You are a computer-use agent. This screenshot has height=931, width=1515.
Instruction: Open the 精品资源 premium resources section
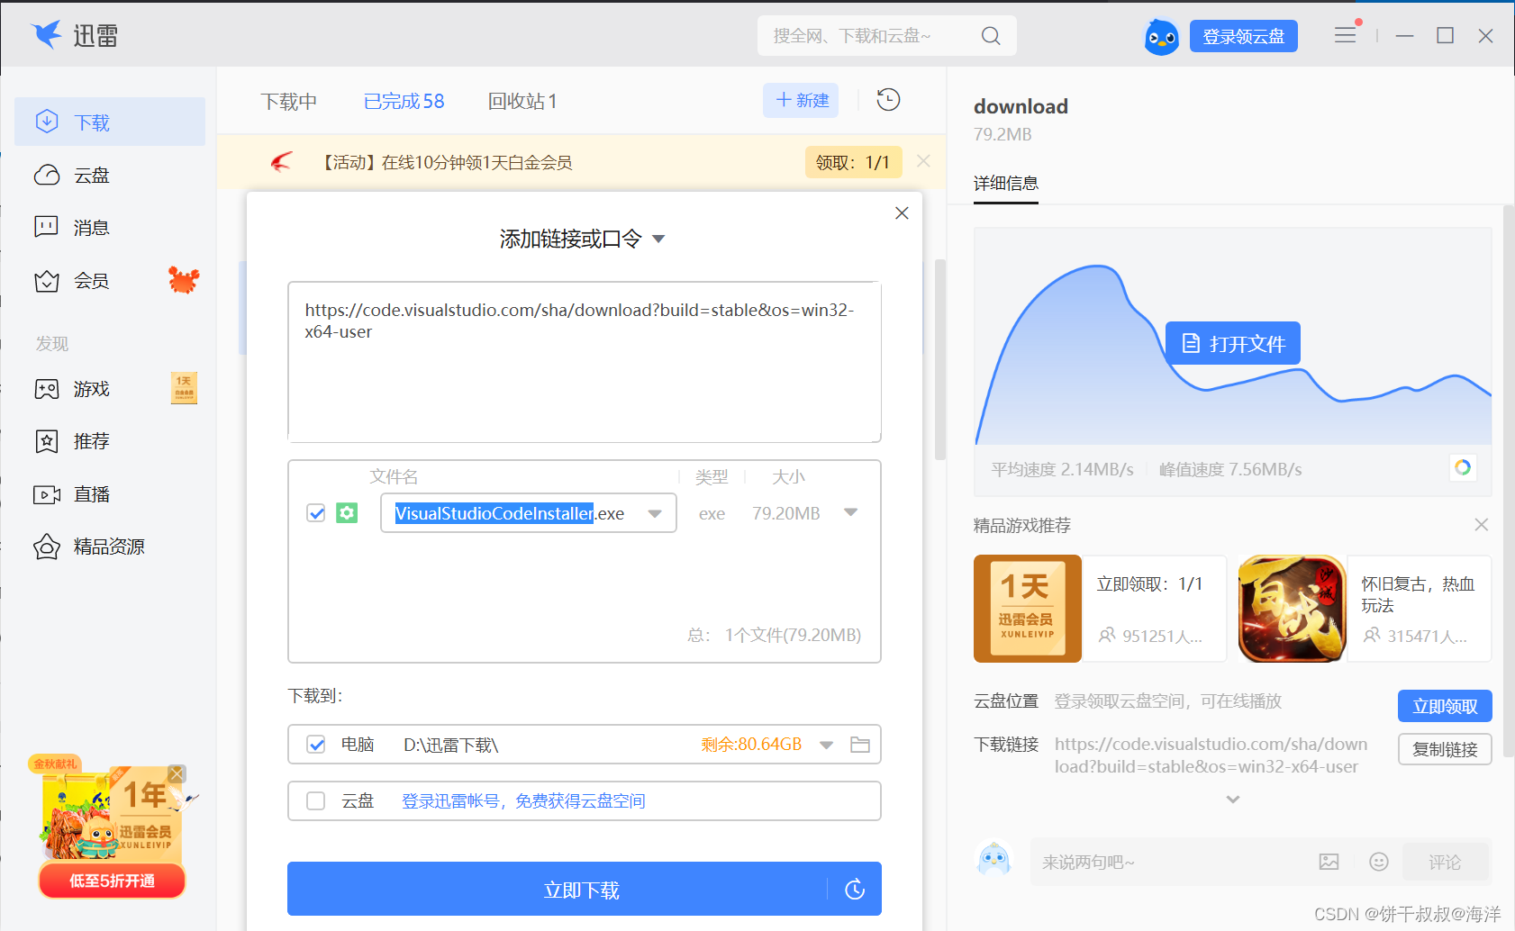108,546
